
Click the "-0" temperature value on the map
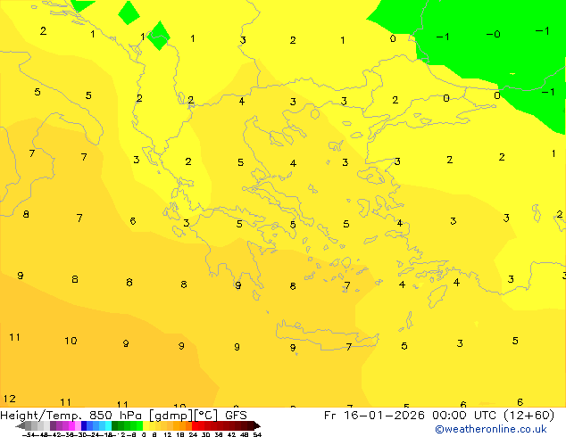(x=493, y=34)
